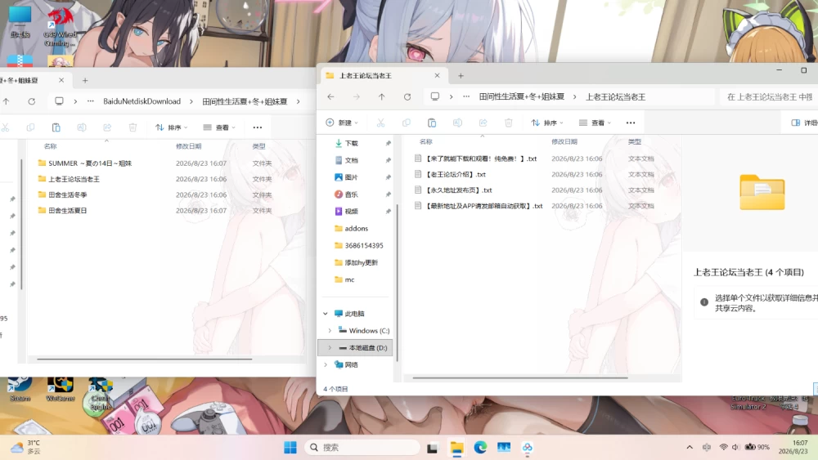
Task: Unpin 音乐 from Quick access sidebar
Action: [x=388, y=194]
